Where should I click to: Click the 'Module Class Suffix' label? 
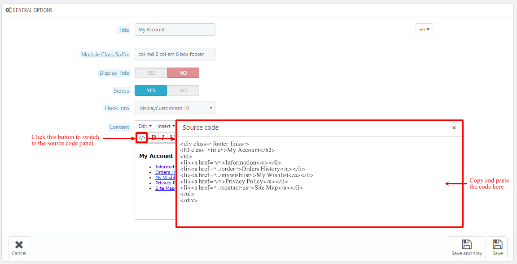pos(105,55)
